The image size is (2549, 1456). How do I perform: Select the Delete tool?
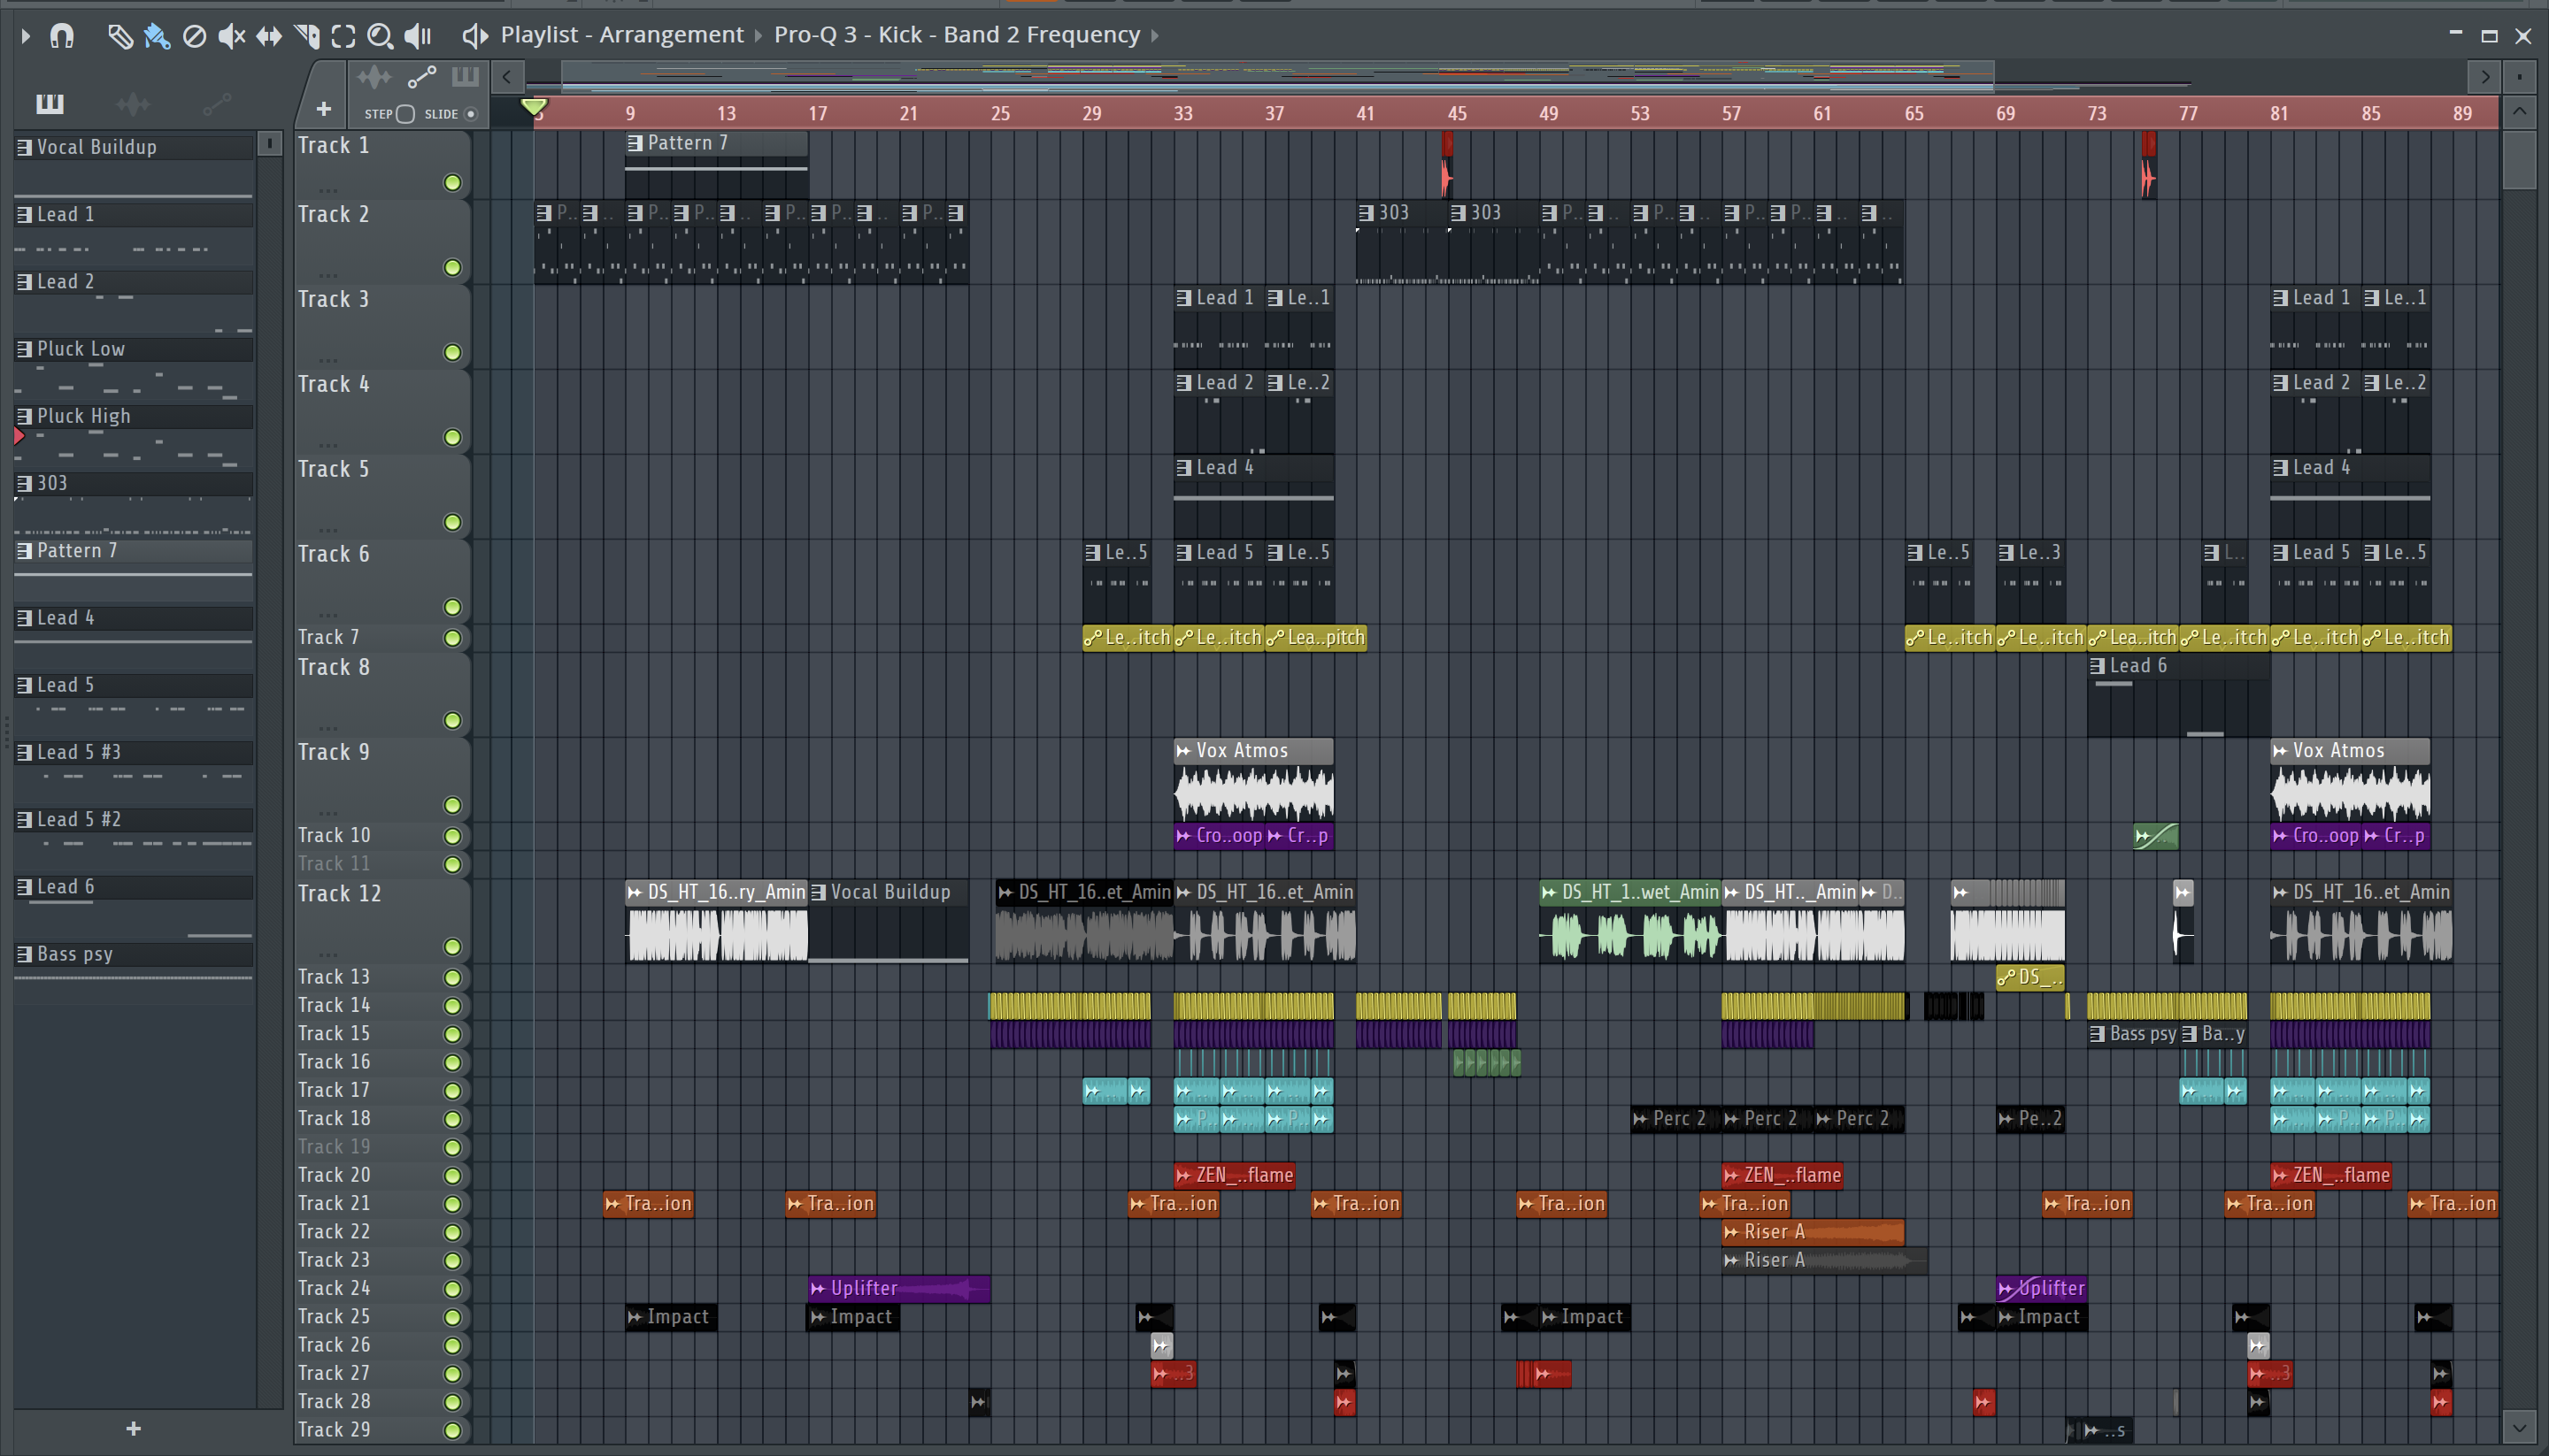click(194, 36)
